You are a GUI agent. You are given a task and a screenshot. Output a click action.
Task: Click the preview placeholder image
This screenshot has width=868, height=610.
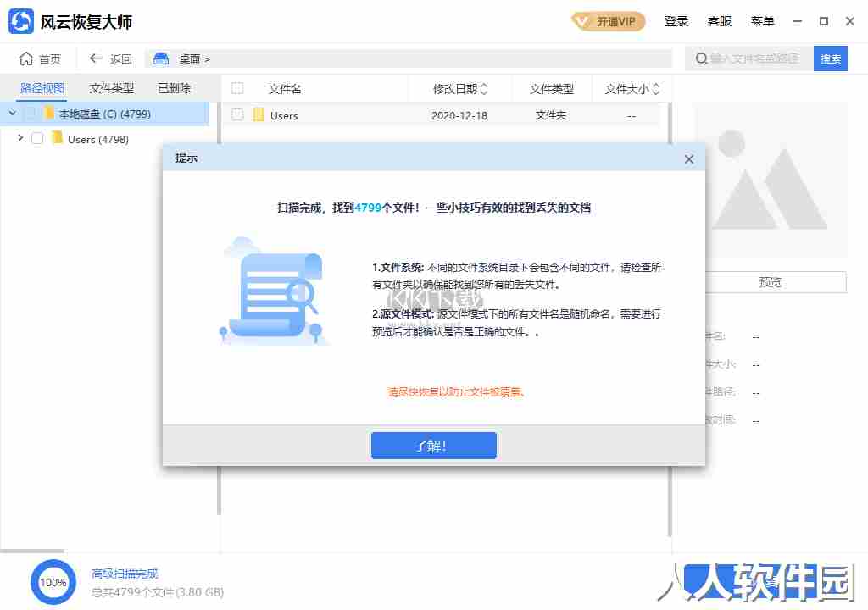point(771,180)
